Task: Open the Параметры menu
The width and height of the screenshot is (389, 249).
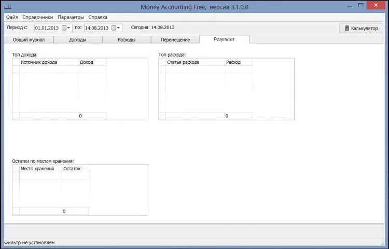Action: coord(71,17)
